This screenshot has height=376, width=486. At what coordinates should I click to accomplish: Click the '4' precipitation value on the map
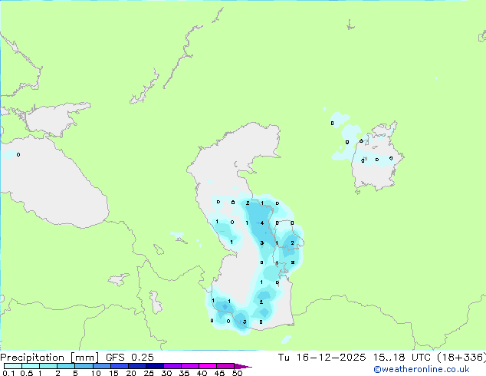point(262,223)
